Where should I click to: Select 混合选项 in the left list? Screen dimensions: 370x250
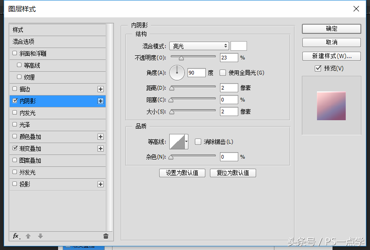(x=57, y=42)
